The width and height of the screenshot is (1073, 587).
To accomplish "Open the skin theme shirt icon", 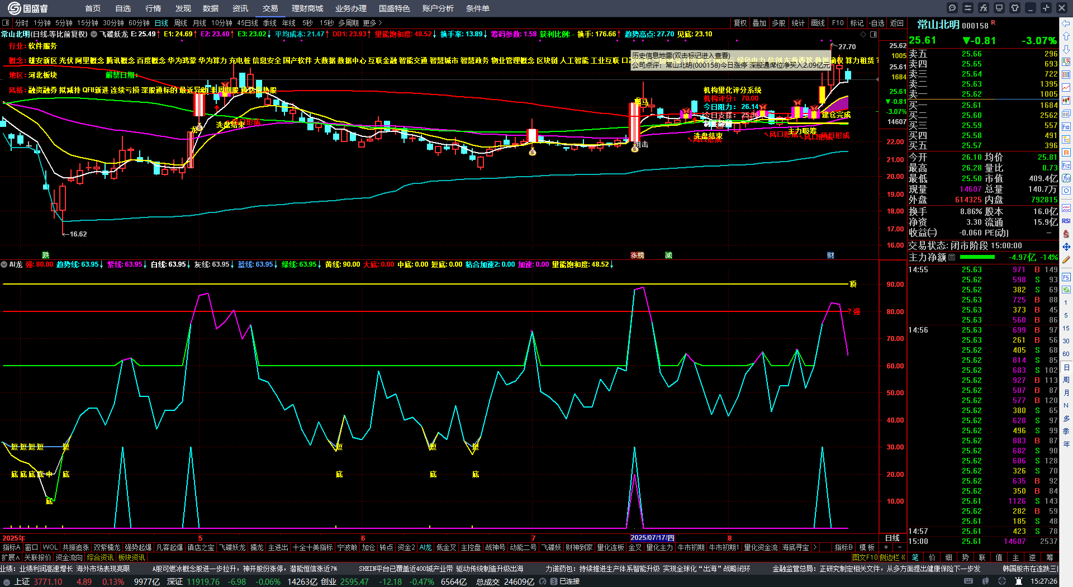I will 1015,8.
